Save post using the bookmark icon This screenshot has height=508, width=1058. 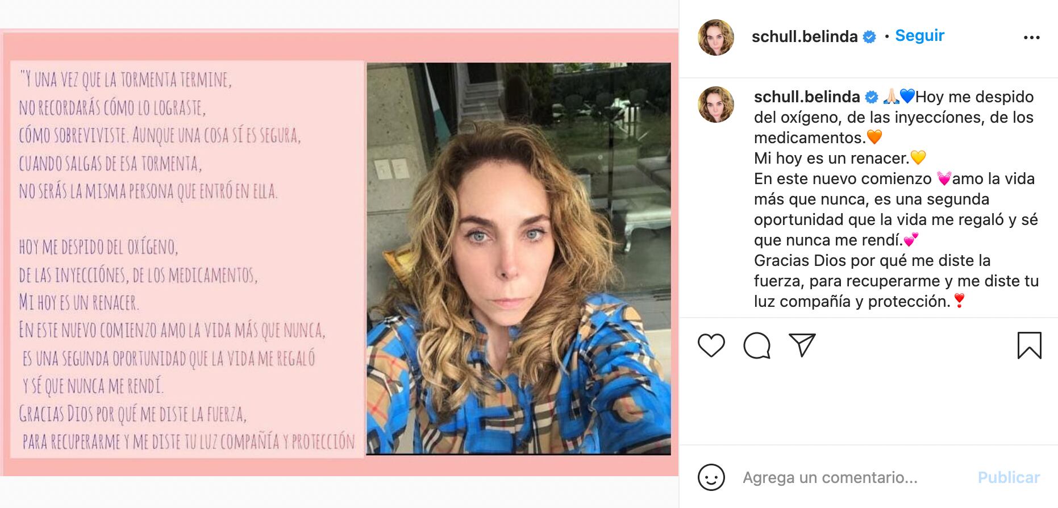click(1029, 345)
